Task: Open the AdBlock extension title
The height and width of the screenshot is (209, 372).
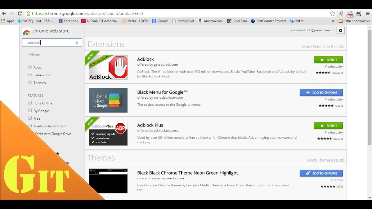Action: click(145, 59)
